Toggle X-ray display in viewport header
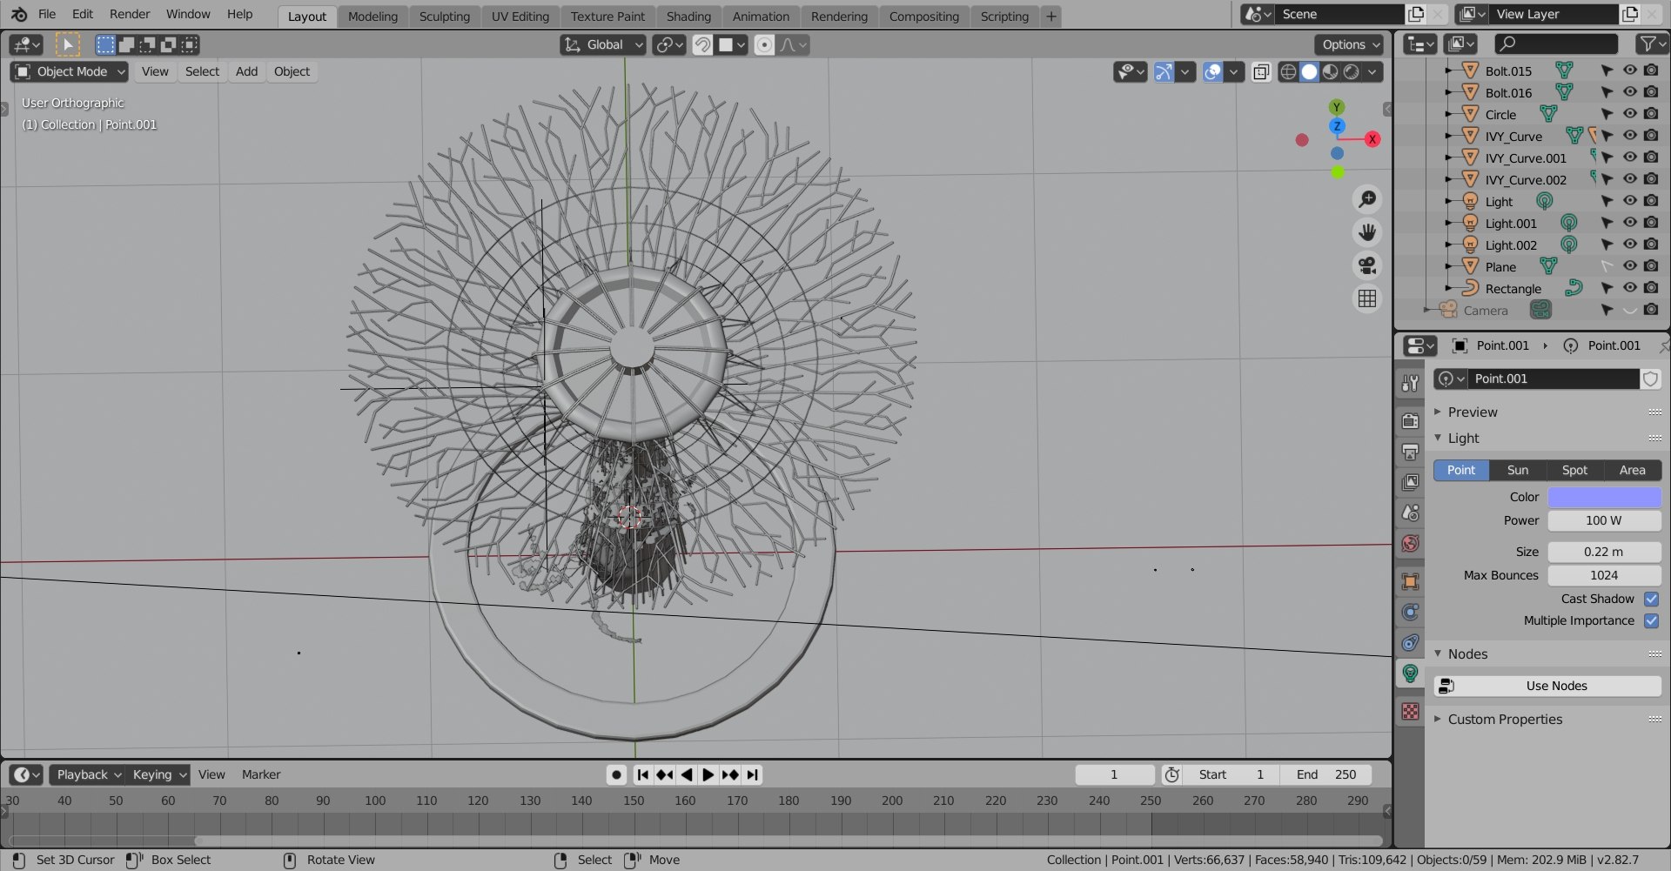This screenshot has width=1671, height=871. [1261, 71]
